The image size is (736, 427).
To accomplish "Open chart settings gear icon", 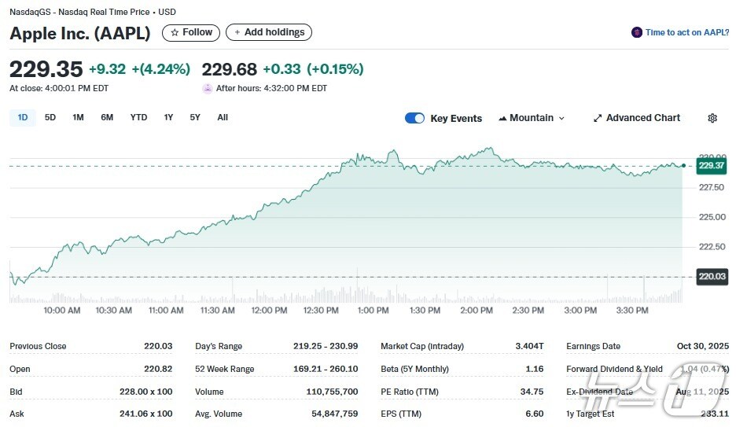I will tap(712, 118).
